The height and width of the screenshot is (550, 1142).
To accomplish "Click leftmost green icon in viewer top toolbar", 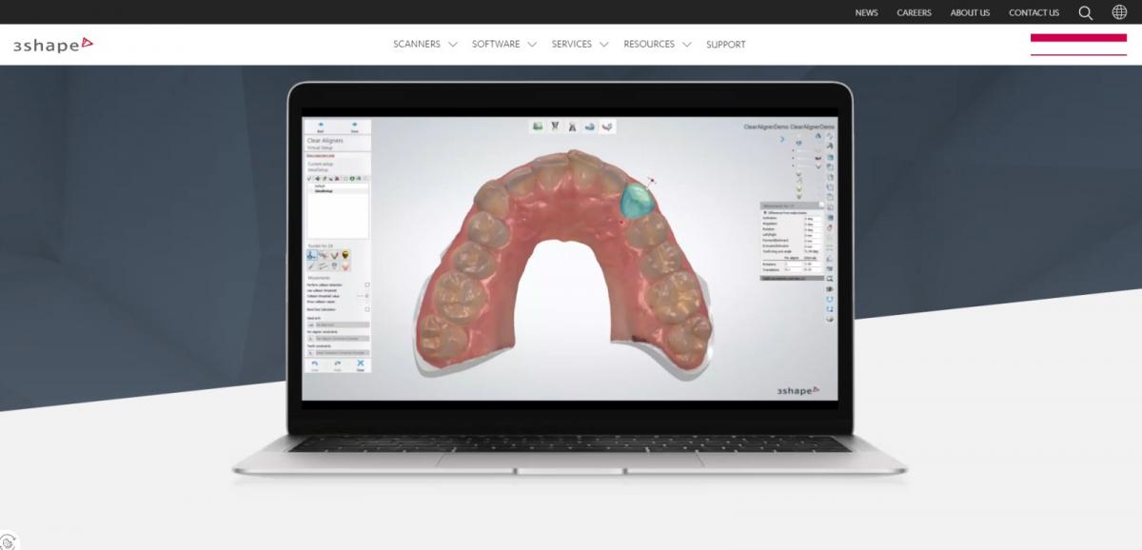I will click(x=538, y=126).
